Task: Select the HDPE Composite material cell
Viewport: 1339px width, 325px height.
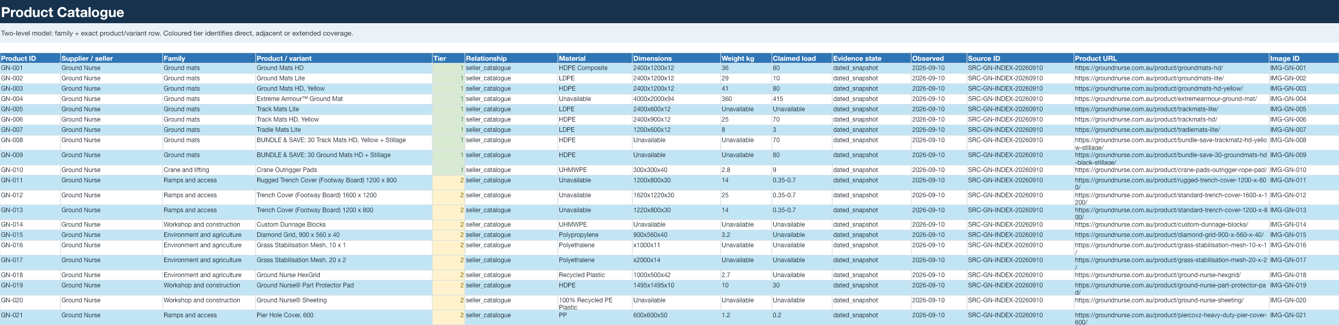Action: [x=595, y=68]
